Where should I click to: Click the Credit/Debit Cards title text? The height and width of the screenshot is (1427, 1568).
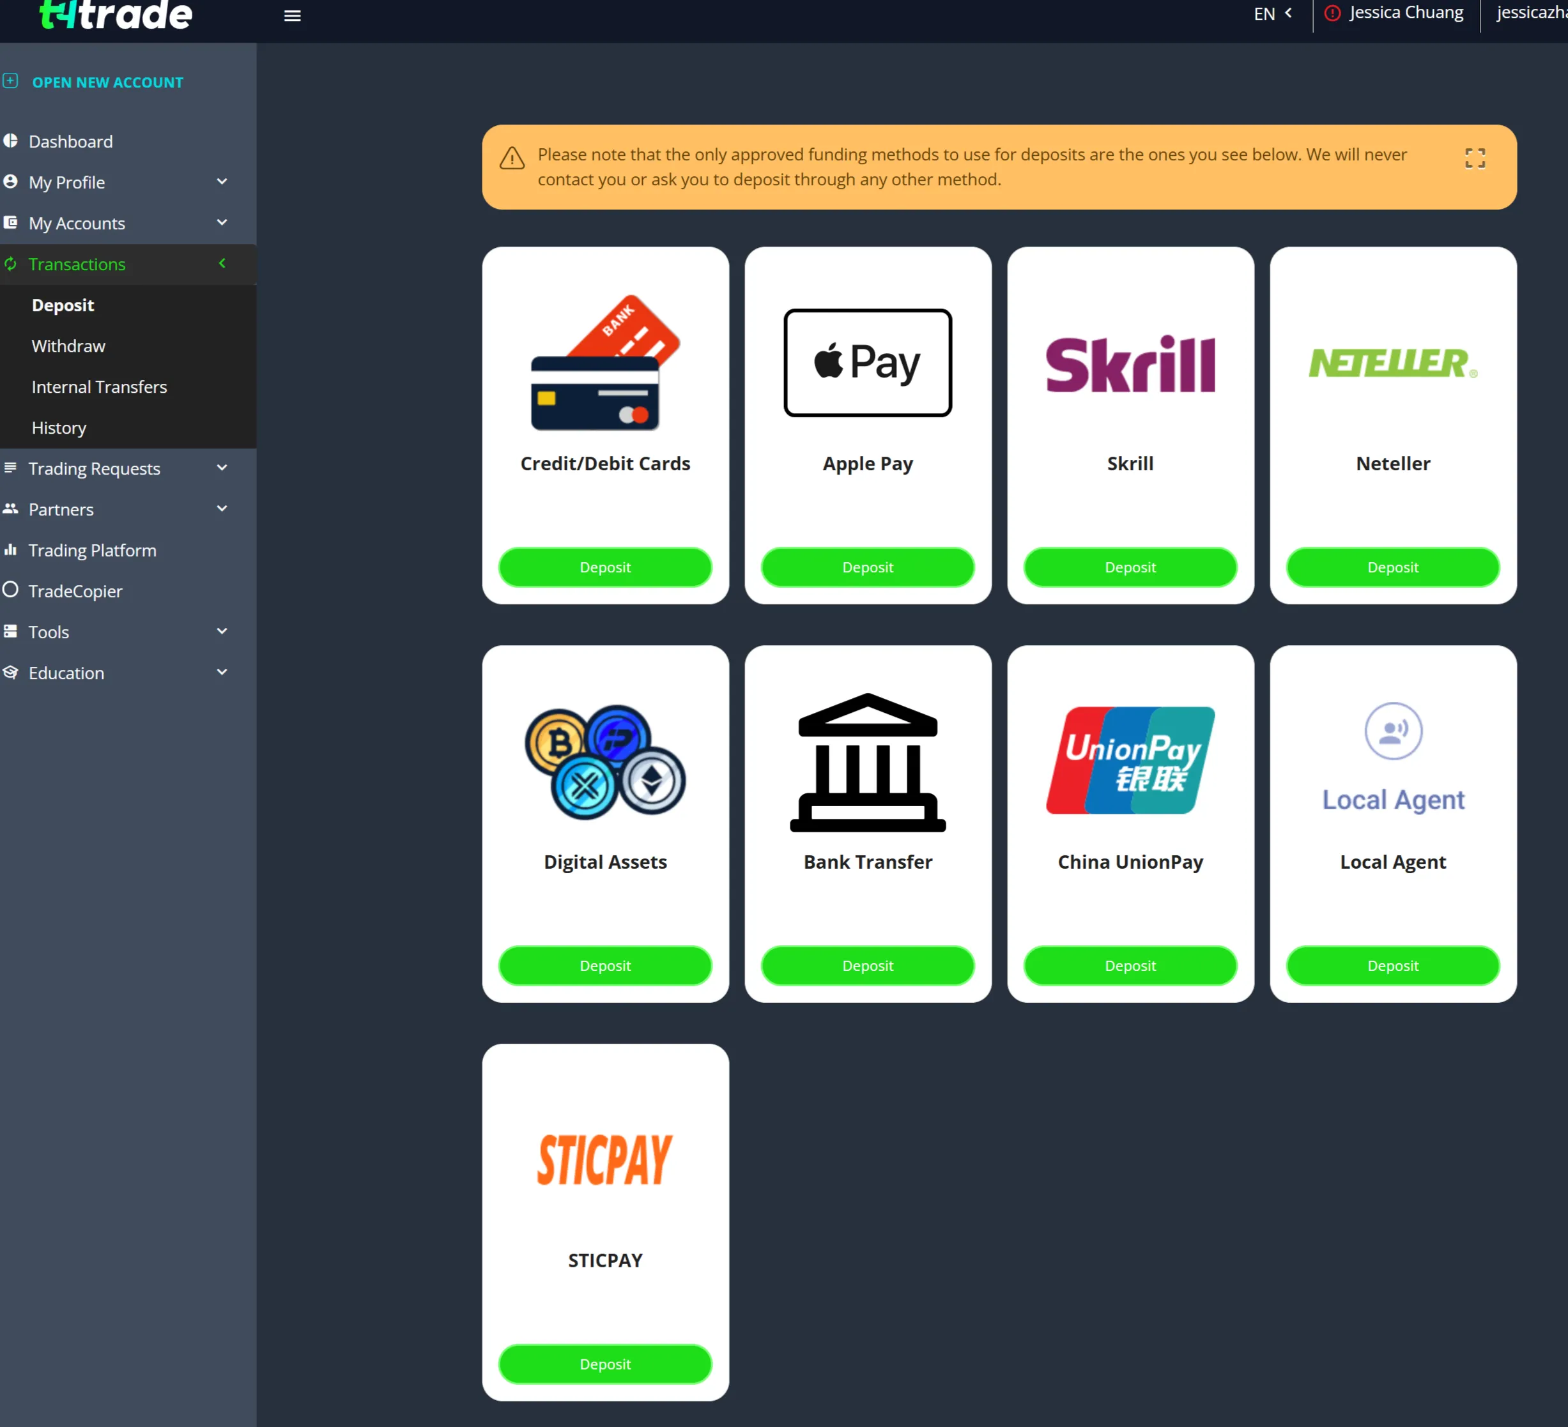(x=605, y=464)
